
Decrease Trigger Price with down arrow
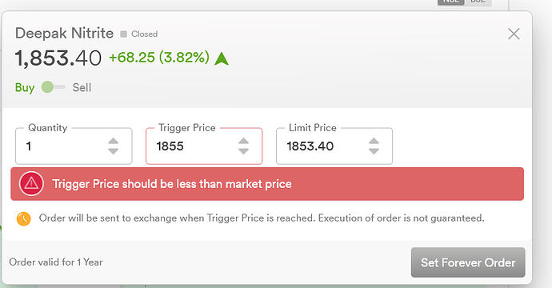tap(244, 151)
